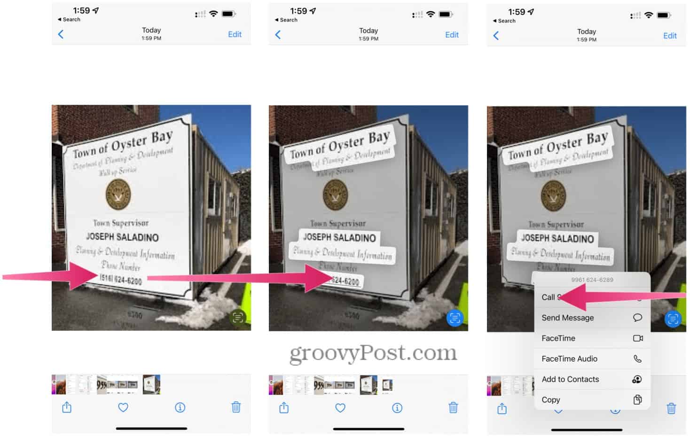Screen dimensions: 690x437
Task: Choose Copy from the phone number menu
Action: [592, 399]
